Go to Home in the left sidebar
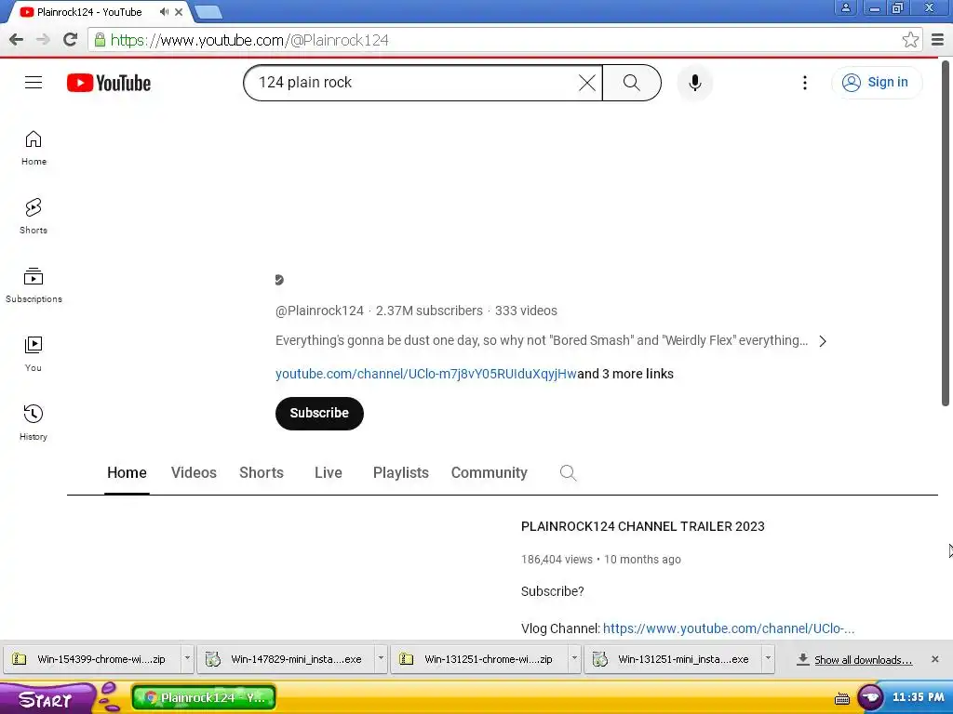953x714 pixels. click(x=34, y=148)
